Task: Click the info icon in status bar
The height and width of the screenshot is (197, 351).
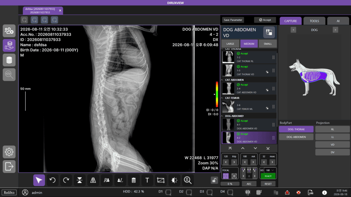Action: tap(324, 193)
